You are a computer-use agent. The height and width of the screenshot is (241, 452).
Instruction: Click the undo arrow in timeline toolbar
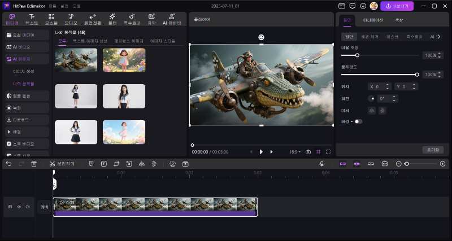pos(8,164)
